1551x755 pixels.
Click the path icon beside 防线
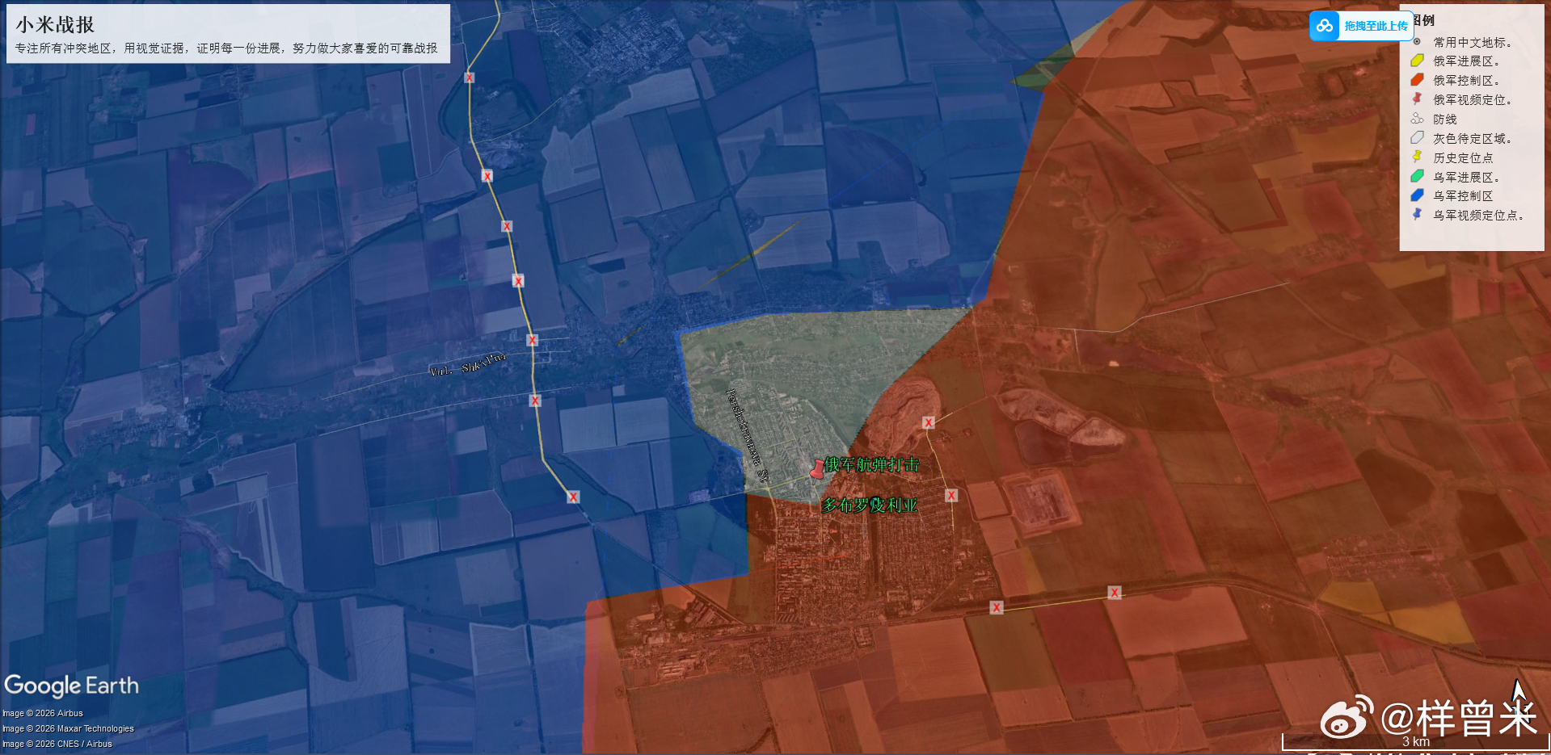(1417, 119)
